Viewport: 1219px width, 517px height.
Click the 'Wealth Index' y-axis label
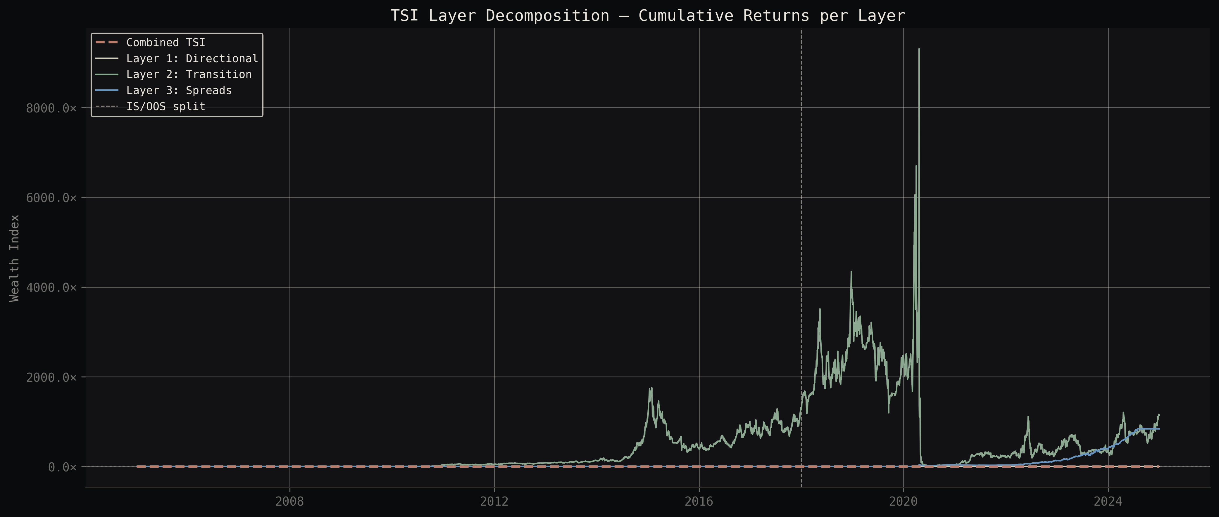15,258
